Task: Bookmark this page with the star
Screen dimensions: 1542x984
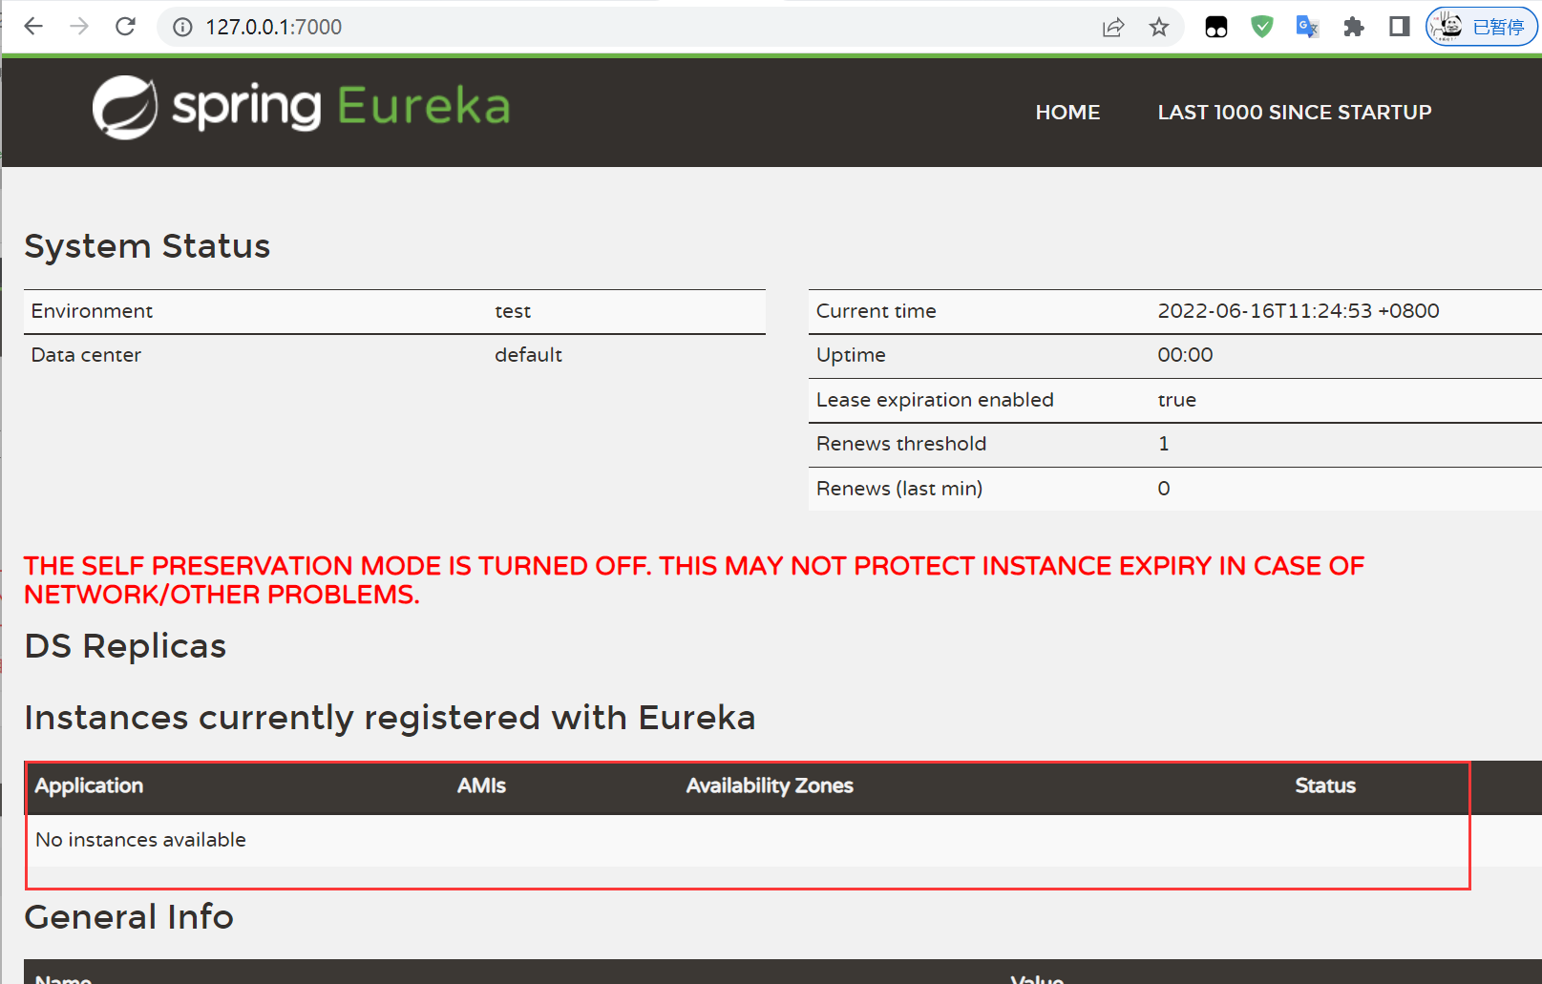Action: pyautogui.click(x=1159, y=27)
